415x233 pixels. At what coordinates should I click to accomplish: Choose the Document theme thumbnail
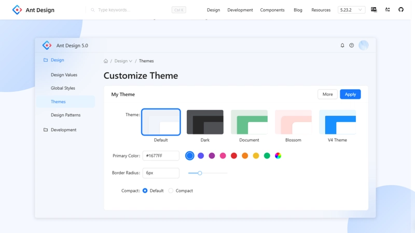pos(249,122)
